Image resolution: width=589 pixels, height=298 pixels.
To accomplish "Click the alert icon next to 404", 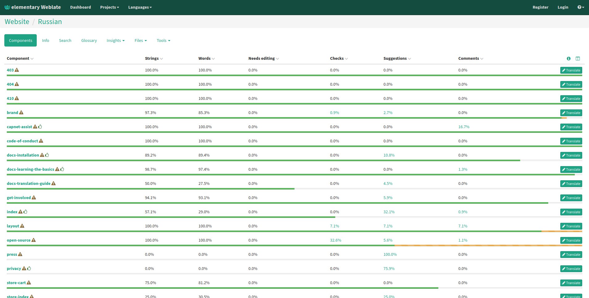I will click(x=17, y=84).
